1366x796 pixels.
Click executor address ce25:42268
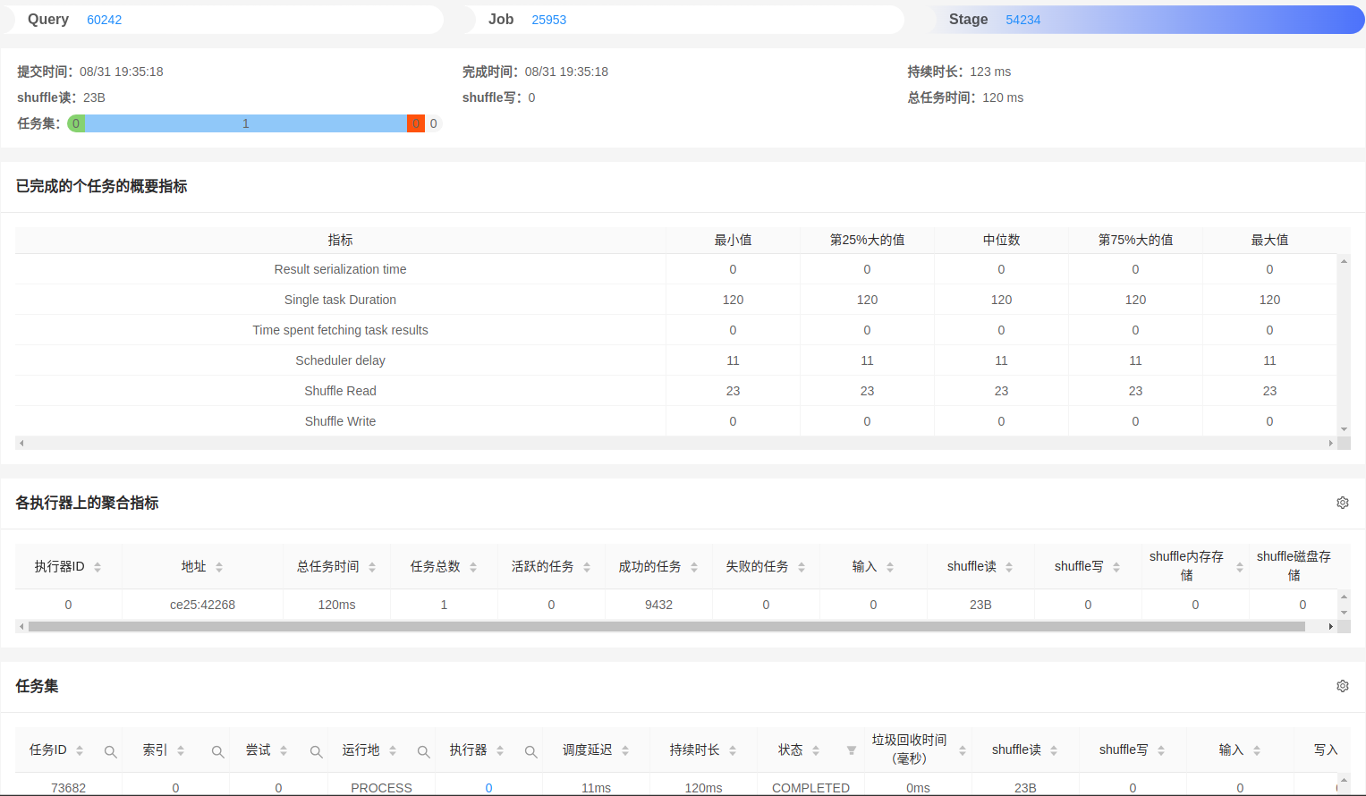[202, 605]
